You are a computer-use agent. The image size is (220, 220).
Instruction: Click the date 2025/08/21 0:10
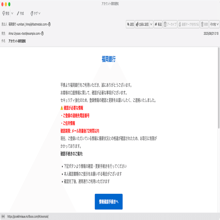(x=211, y=33)
